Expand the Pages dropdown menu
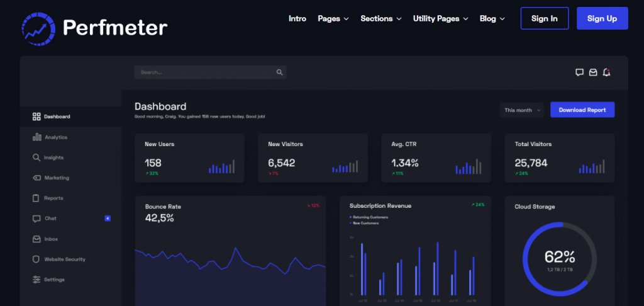The image size is (644, 306). point(333,19)
